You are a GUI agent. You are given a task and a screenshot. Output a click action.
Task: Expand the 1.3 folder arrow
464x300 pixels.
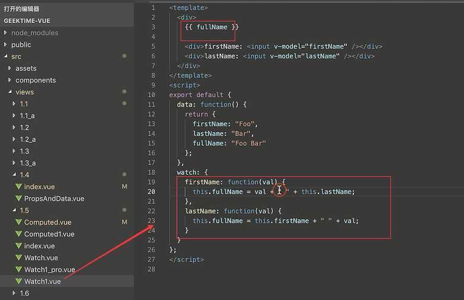point(14,151)
